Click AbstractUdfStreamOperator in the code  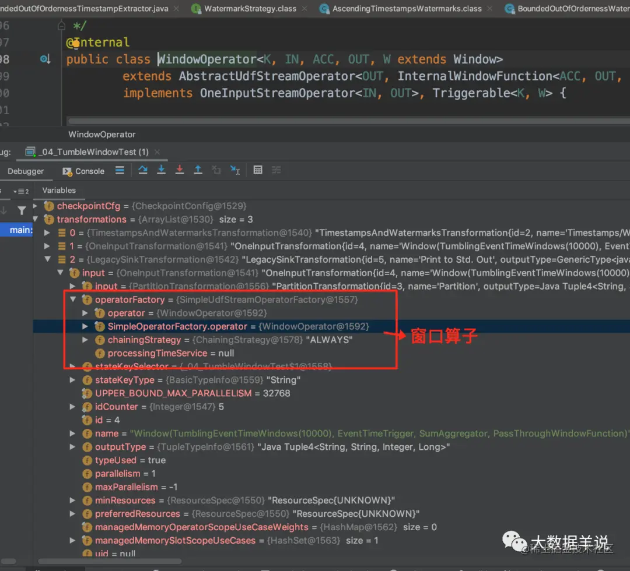tap(267, 76)
